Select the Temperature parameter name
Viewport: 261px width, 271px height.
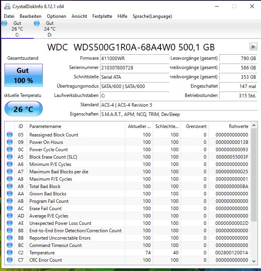42,253
